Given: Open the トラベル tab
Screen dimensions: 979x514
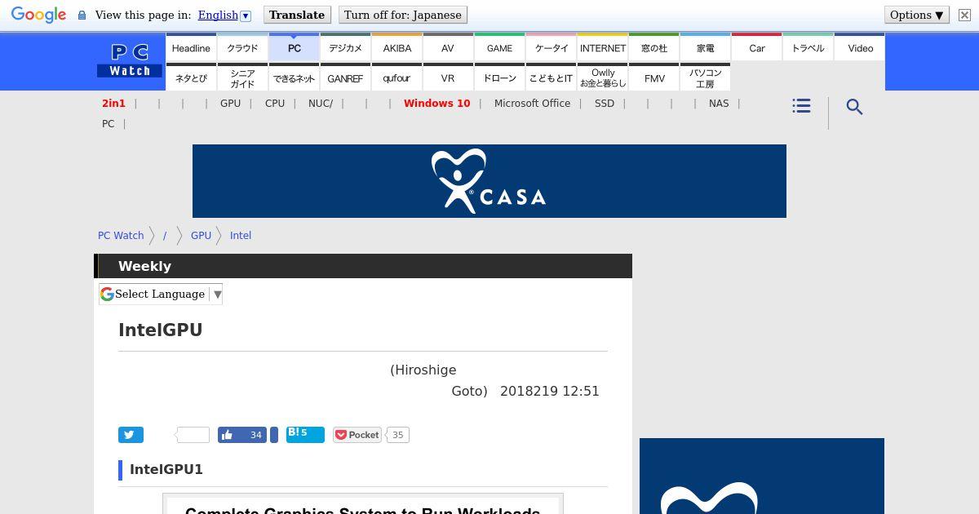Looking at the screenshot, I should click(808, 47).
